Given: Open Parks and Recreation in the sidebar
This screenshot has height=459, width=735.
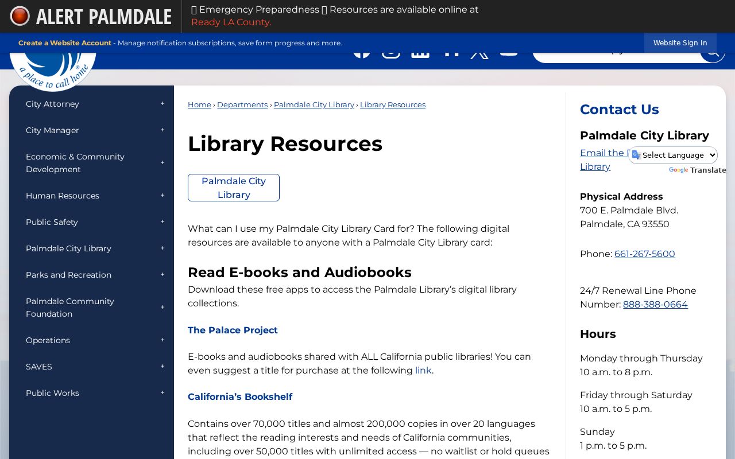Looking at the screenshot, I should (68, 275).
